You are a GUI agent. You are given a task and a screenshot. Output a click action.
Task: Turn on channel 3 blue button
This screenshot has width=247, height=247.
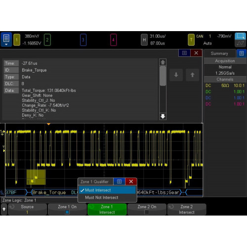point(83,40)
